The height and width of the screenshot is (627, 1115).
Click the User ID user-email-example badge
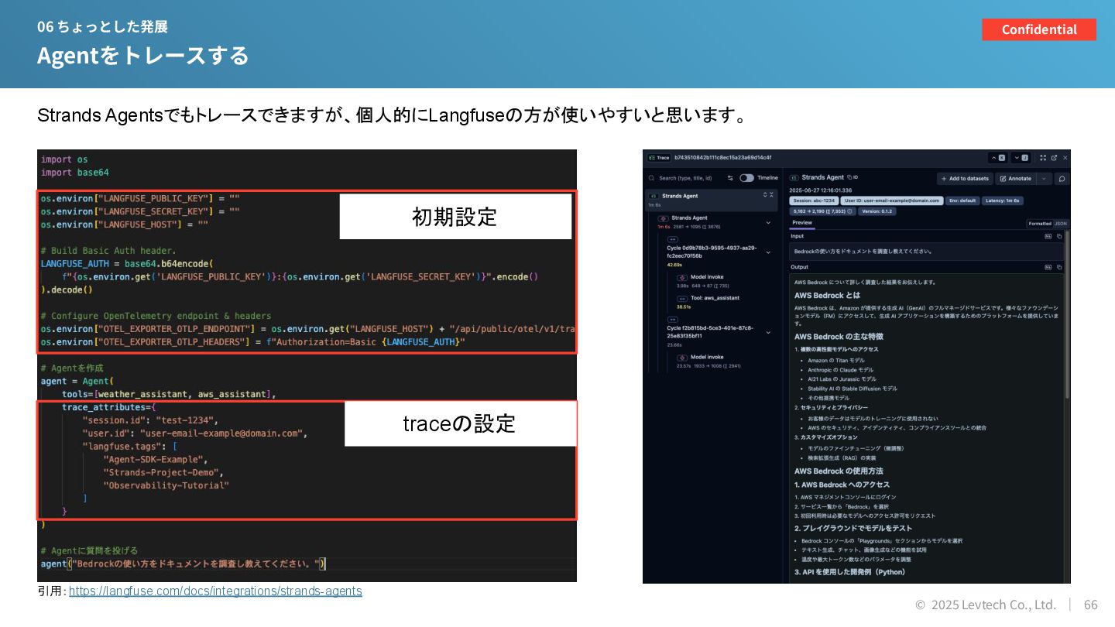tap(892, 200)
